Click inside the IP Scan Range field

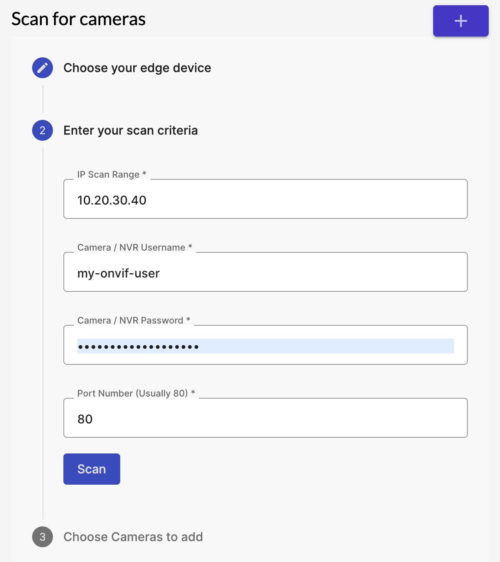(265, 199)
